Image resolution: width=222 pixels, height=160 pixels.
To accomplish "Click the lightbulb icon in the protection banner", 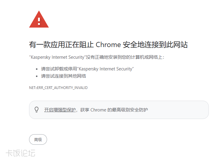I will [x=37, y=110].
